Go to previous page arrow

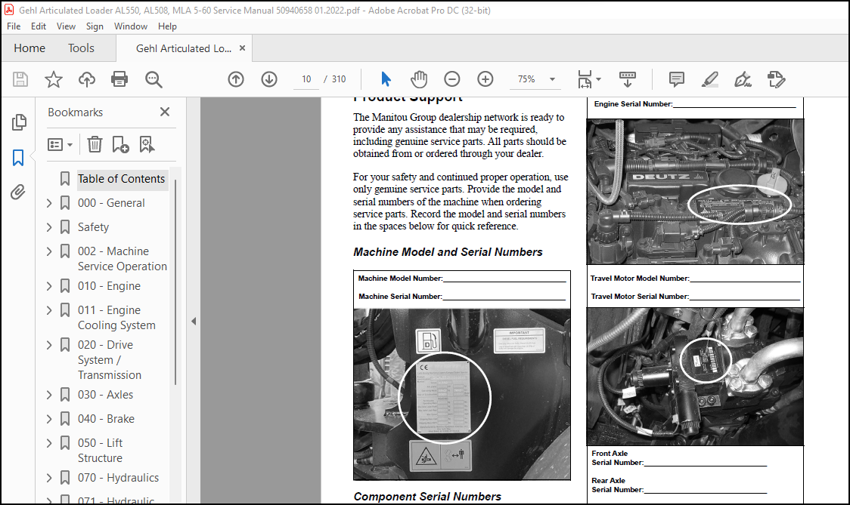point(236,79)
